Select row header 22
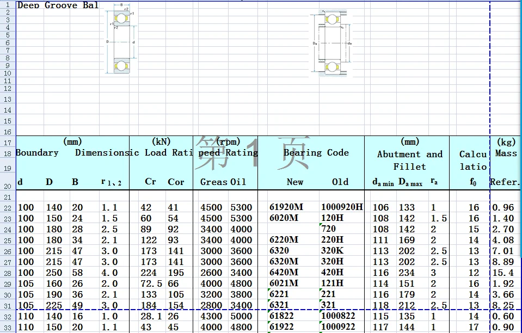This screenshot has width=522, height=333. coord(8,208)
